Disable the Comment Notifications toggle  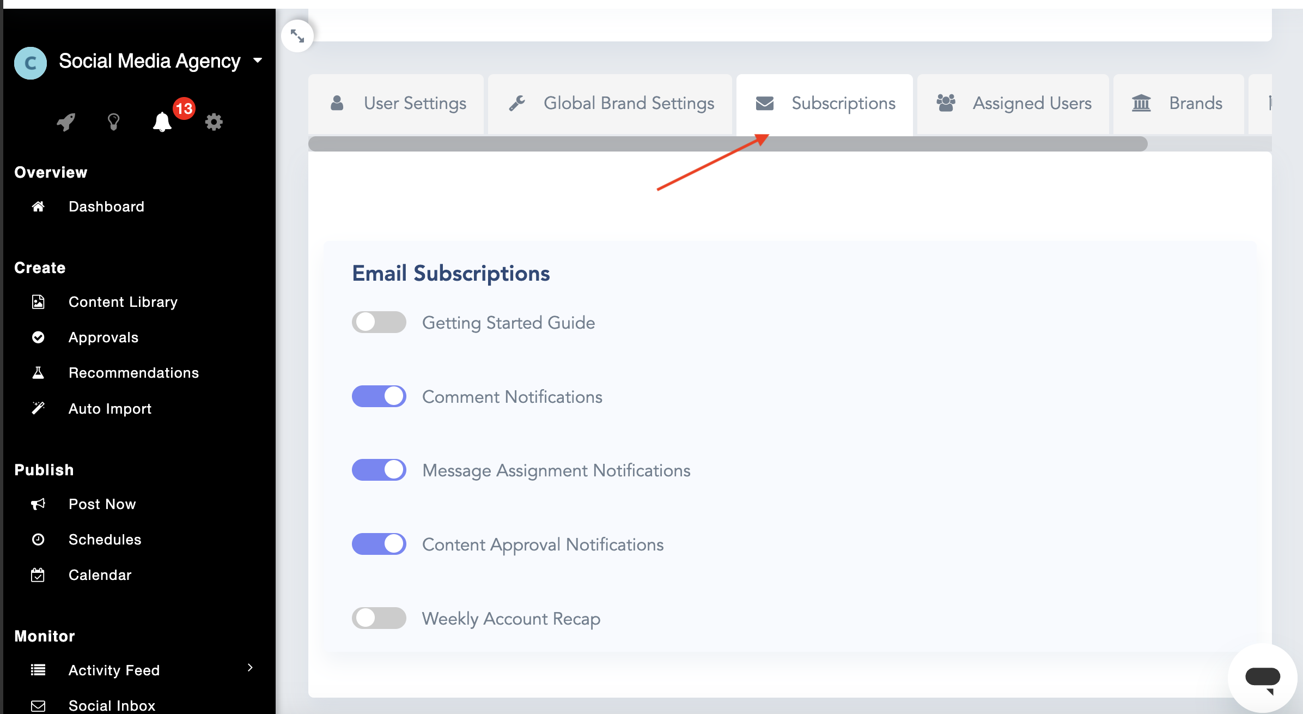379,396
